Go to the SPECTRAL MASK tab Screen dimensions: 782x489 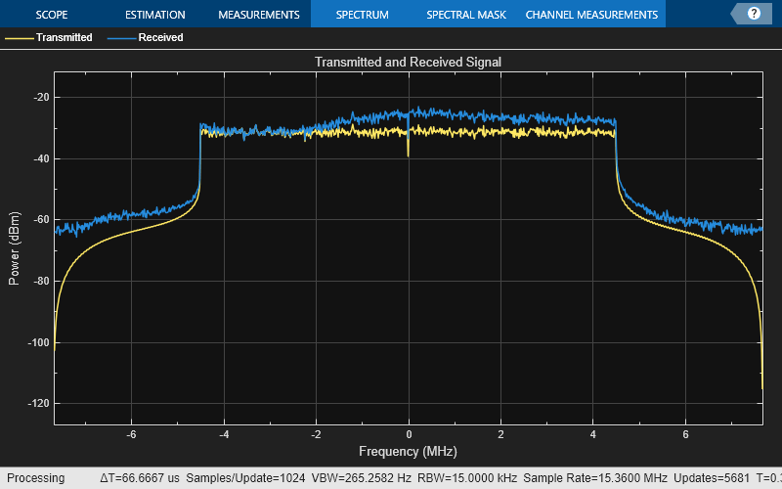[x=466, y=14]
